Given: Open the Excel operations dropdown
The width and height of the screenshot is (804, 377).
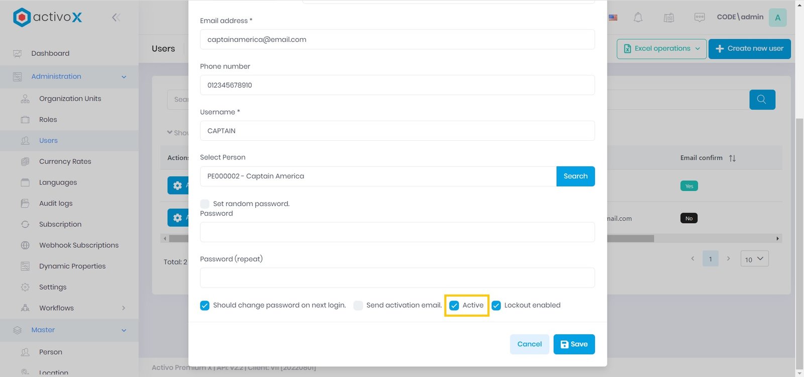Looking at the screenshot, I should click(661, 49).
